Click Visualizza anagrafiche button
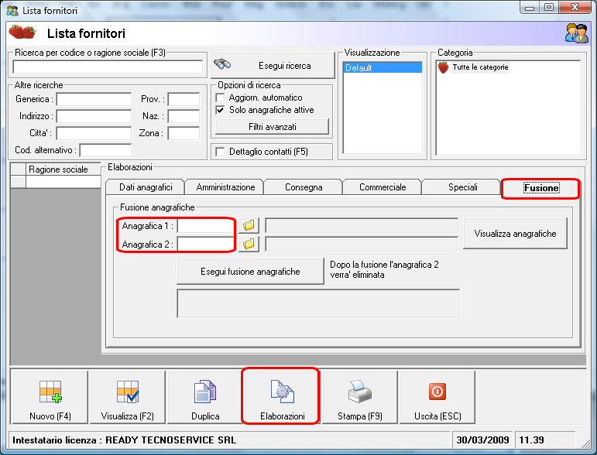Image resolution: width=597 pixels, height=455 pixels. click(515, 234)
